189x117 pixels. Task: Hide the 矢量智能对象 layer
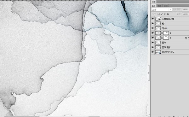click(152, 19)
